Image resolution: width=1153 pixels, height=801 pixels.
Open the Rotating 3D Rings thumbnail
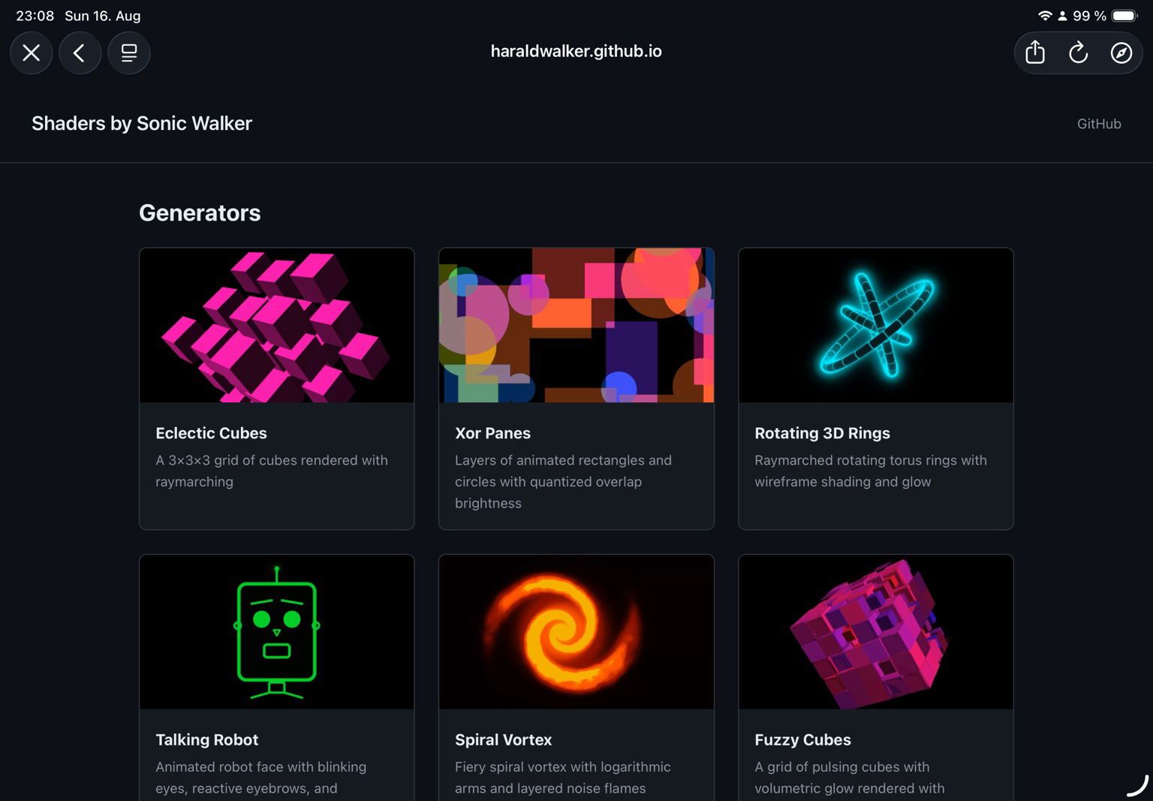coord(876,325)
